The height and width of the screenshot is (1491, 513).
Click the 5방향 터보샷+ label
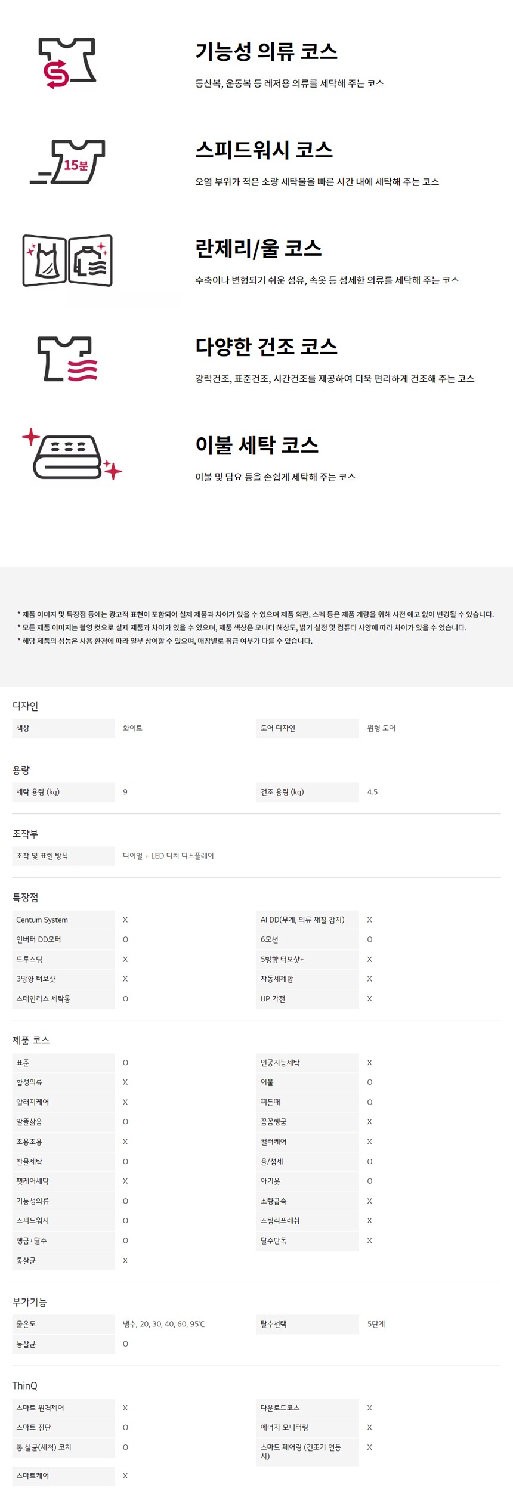point(308,959)
